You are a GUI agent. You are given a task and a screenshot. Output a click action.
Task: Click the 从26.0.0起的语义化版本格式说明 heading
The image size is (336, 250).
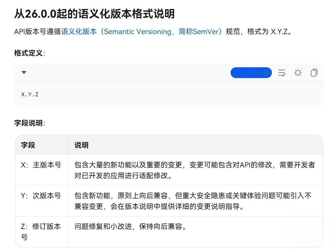(94, 14)
